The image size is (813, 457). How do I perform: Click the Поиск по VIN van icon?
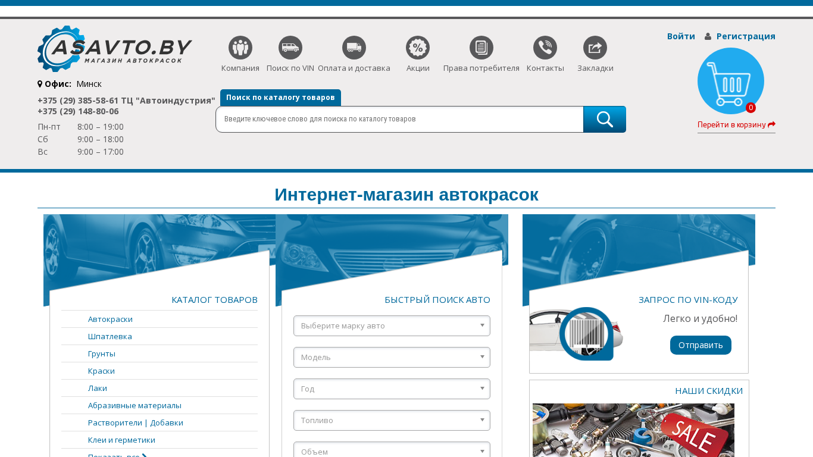(x=290, y=48)
